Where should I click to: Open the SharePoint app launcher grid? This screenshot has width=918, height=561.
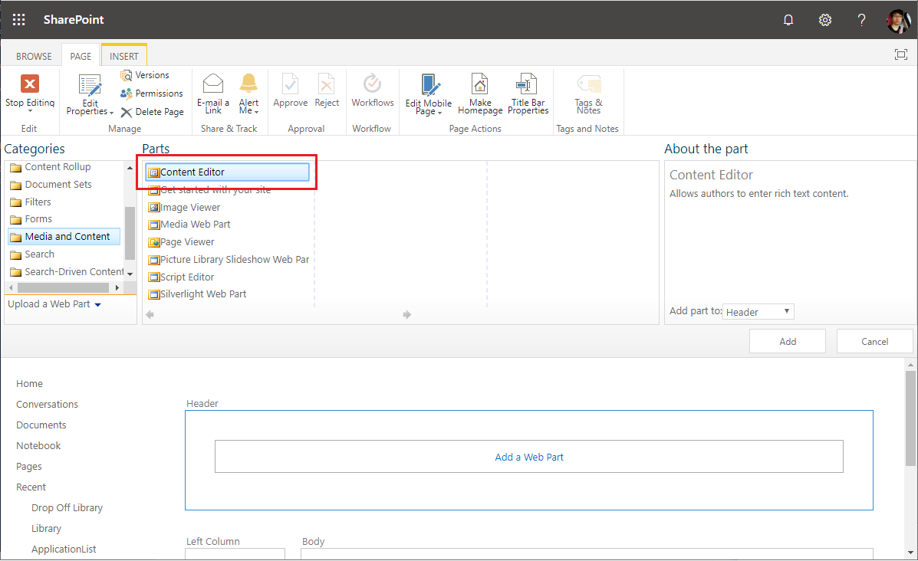point(18,20)
